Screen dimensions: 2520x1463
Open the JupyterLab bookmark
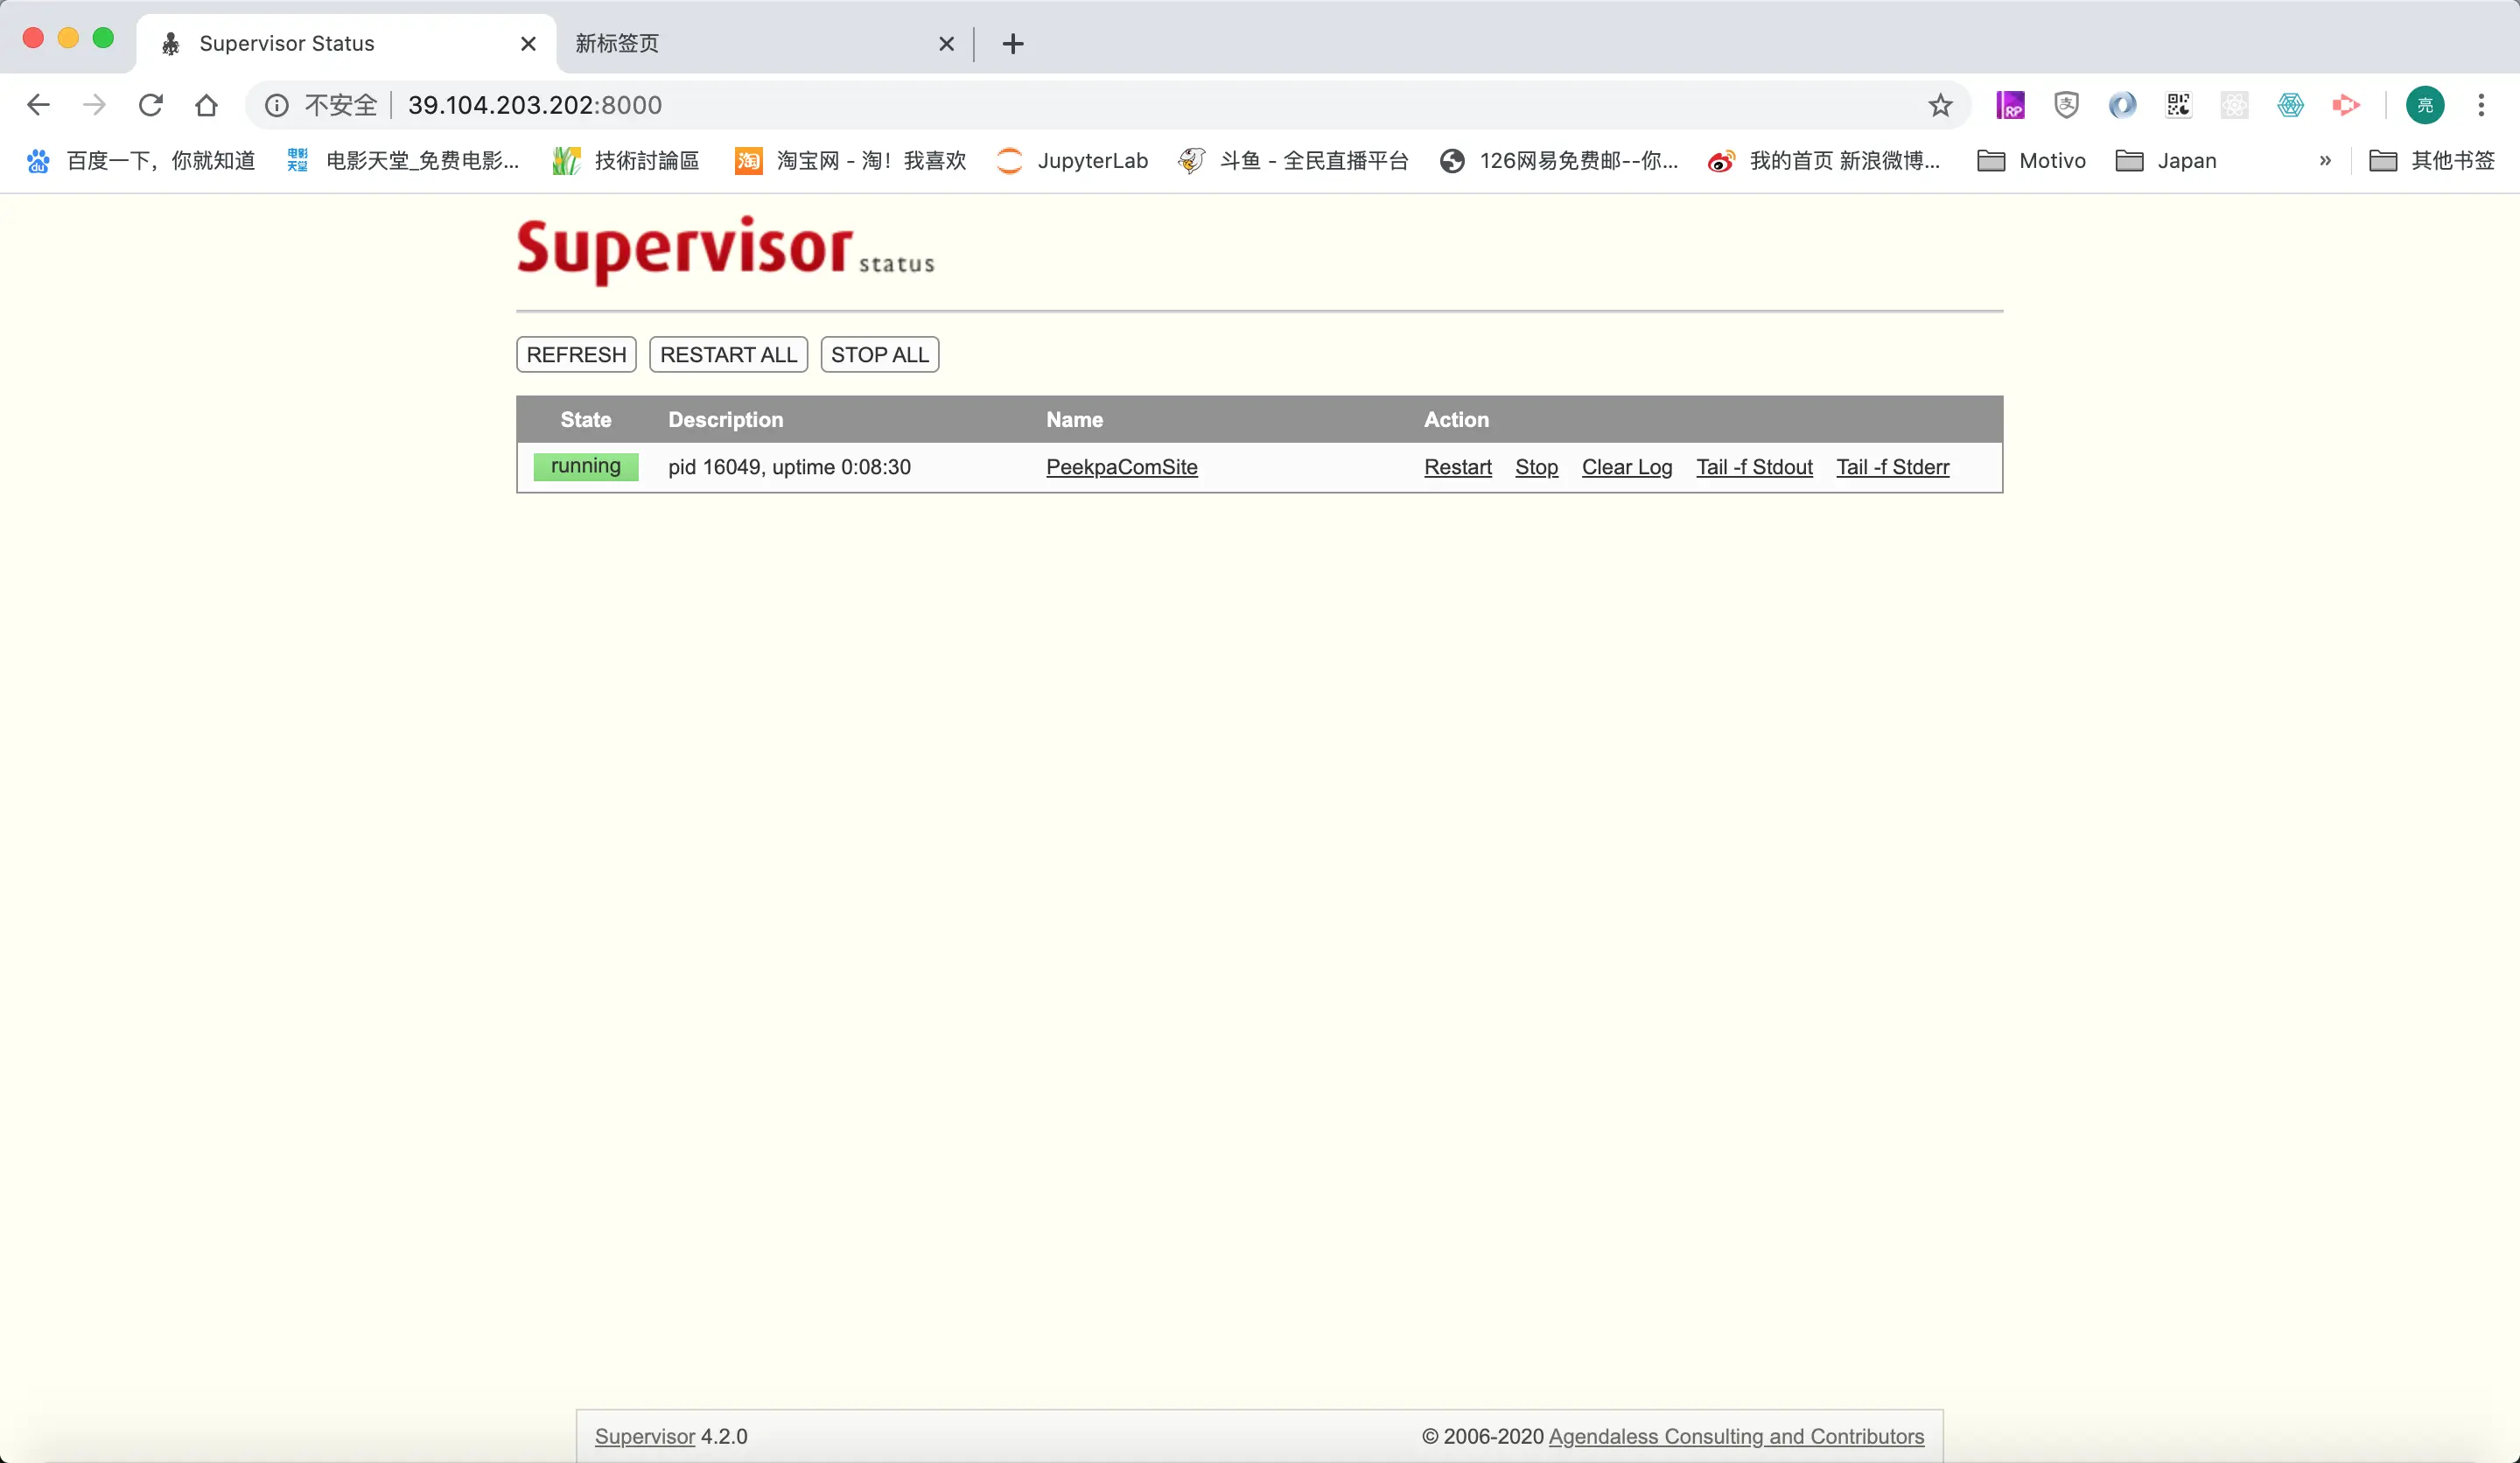click(x=1072, y=161)
